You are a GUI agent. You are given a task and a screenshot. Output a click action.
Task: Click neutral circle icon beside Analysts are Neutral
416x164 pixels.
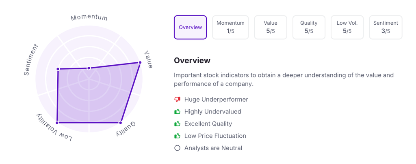pos(177,148)
